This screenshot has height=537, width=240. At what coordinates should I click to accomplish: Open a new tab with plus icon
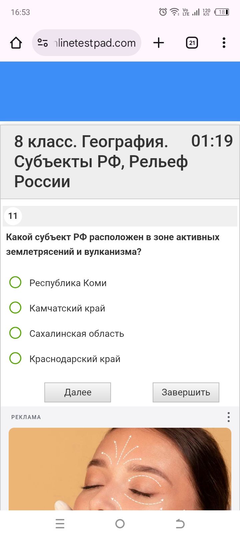click(159, 43)
